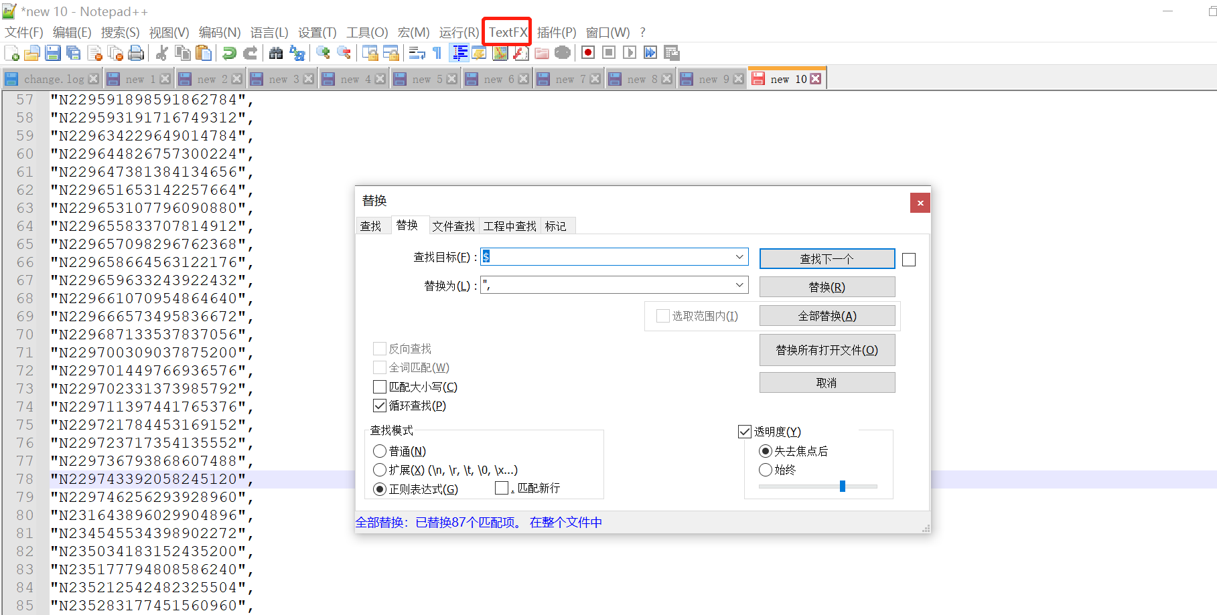Uncheck the 透明度 checkbox

click(745, 432)
